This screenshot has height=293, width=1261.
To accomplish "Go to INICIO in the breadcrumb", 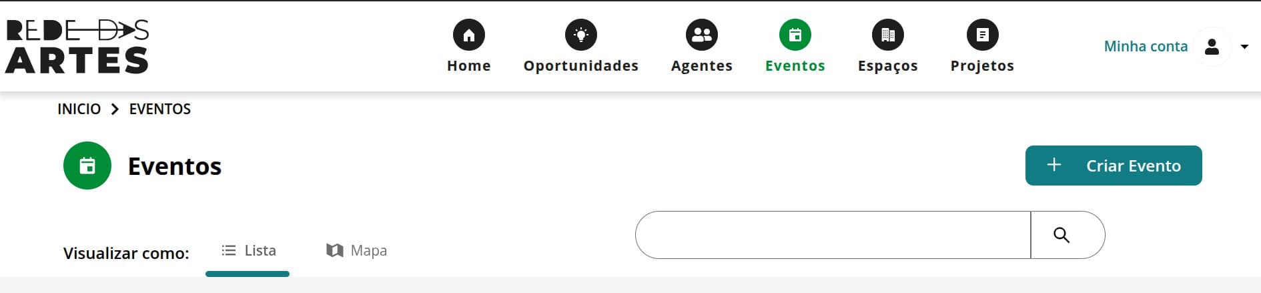I will (79, 109).
